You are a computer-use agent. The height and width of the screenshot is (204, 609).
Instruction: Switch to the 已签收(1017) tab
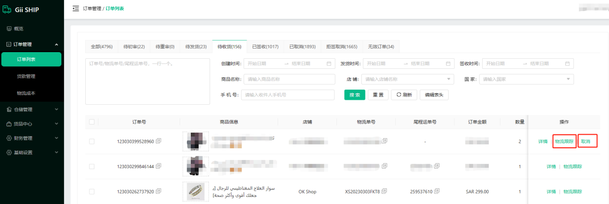tap(265, 47)
